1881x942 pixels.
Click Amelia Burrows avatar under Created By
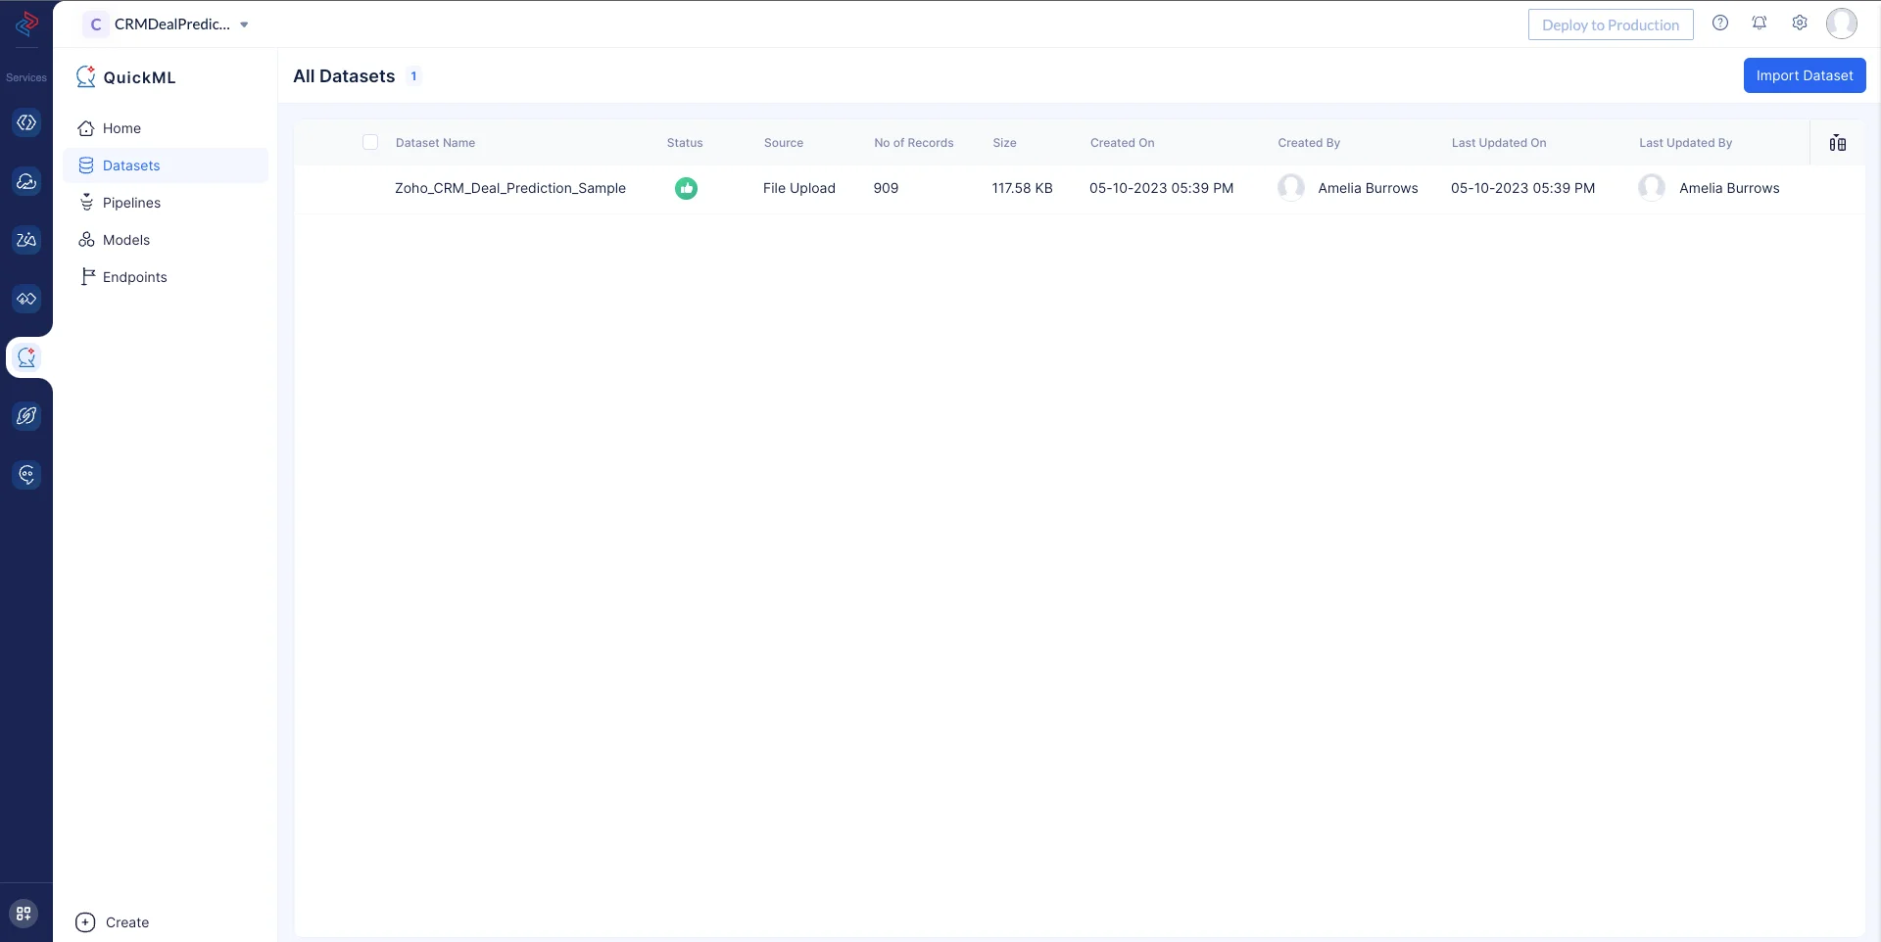[1291, 187]
